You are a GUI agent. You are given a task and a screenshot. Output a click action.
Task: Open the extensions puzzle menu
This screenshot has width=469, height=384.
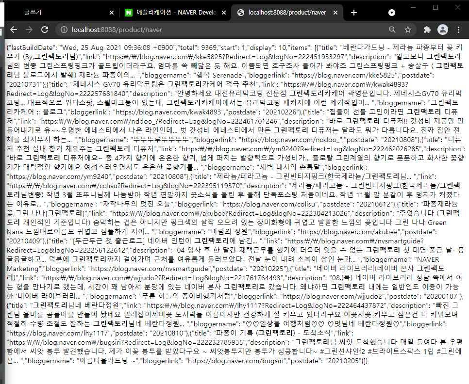point(427,30)
